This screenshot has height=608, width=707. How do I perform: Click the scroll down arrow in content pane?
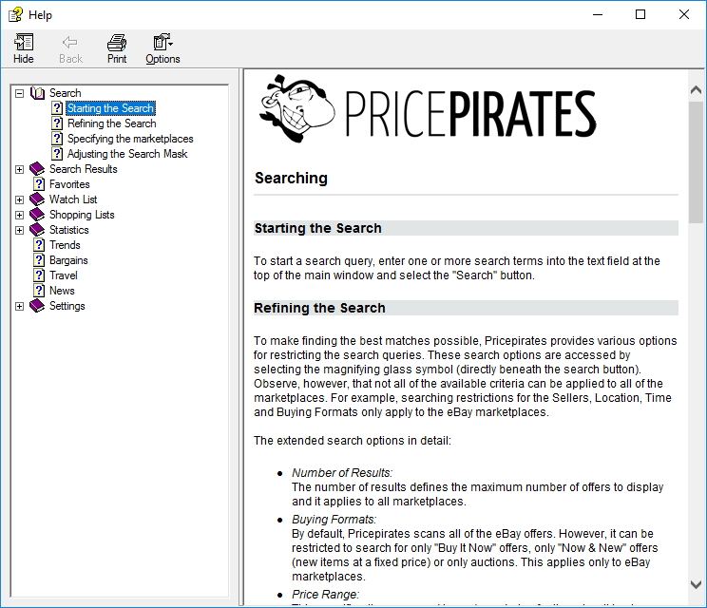[x=696, y=584]
